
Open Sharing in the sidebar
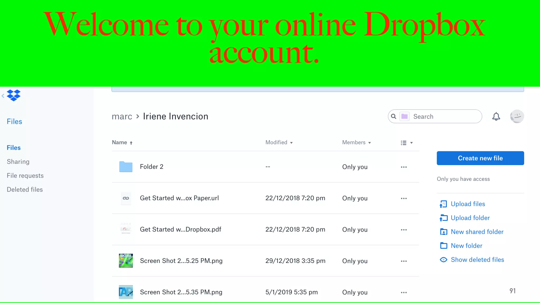(x=18, y=161)
